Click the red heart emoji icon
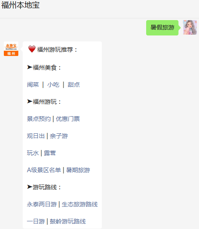 click(x=32, y=49)
